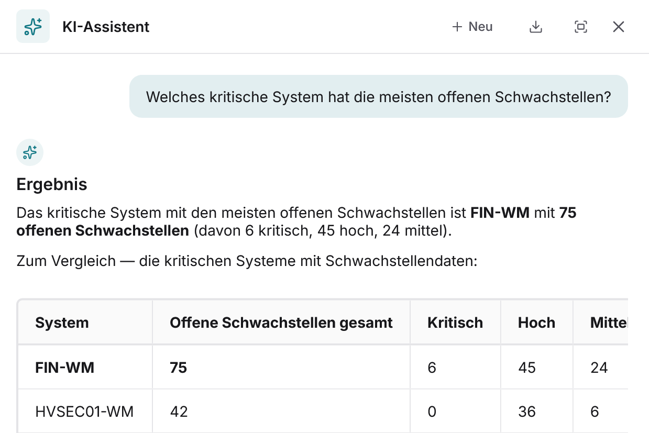The image size is (649, 433).
Task: Click the assistant avatar sparkle icon above Ergebnis
Action: tap(30, 152)
